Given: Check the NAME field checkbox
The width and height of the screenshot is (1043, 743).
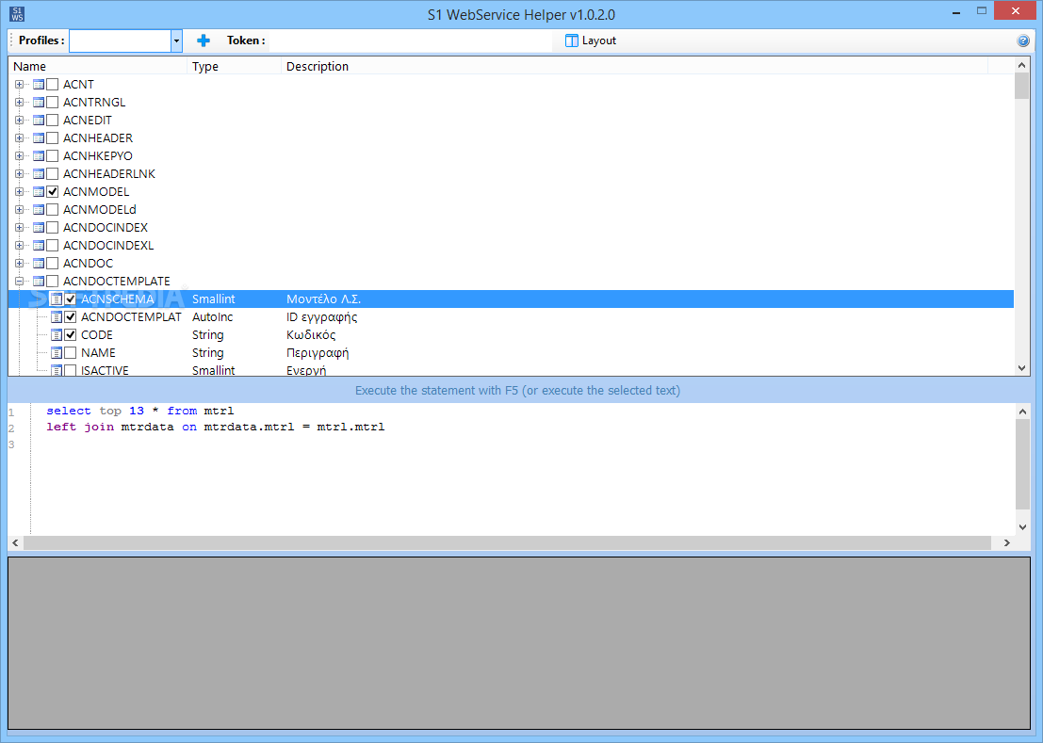Looking at the screenshot, I should click(71, 353).
